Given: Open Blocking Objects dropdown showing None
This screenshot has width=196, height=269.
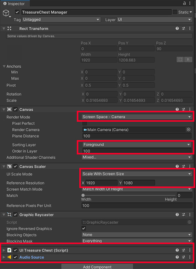Looking at the screenshot, I should coord(137,235).
